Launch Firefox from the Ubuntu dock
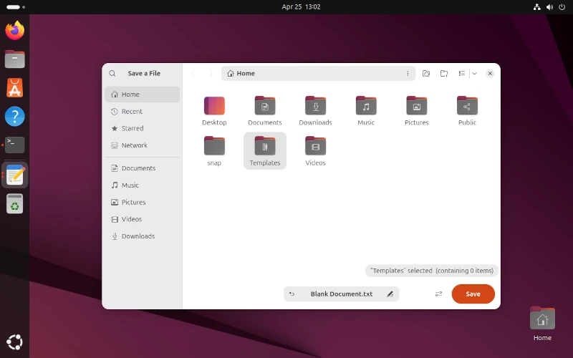Image resolution: width=573 pixels, height=358 pixels. (x=14, y=30)
